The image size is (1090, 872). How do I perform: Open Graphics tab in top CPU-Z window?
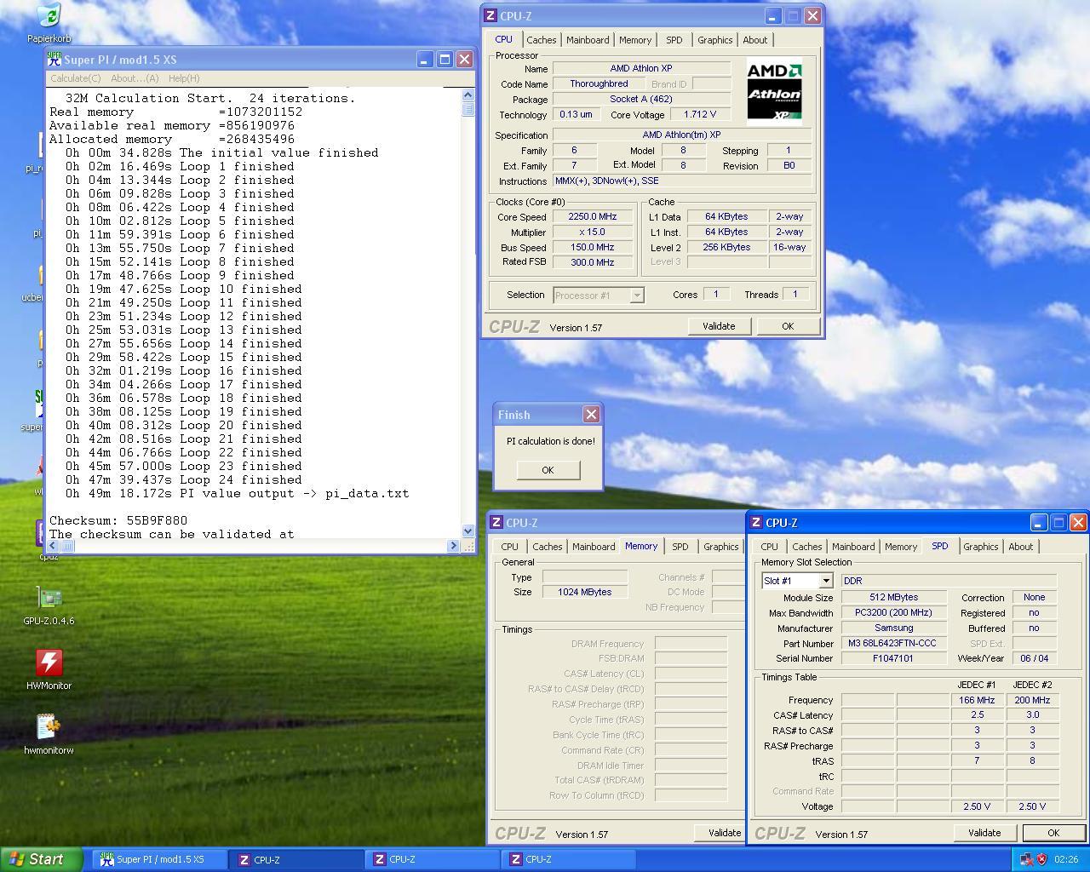click(714, 40)
